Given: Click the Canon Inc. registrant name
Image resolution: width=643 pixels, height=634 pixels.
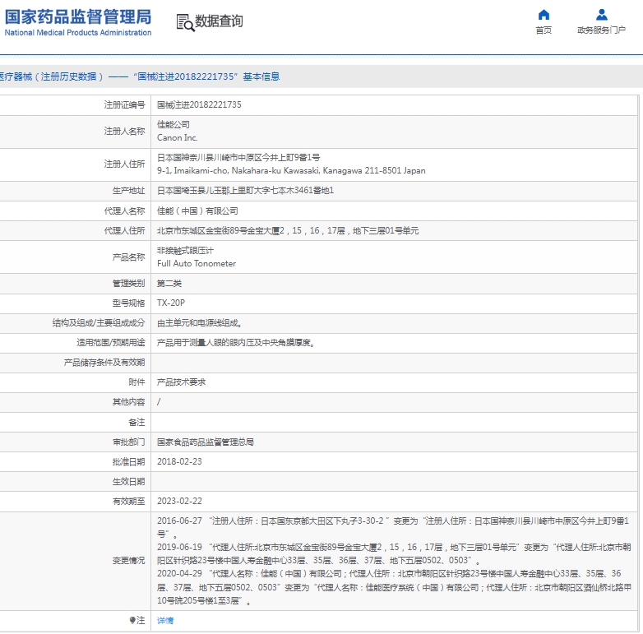Looking at the screenshot, I should [178, 138].
